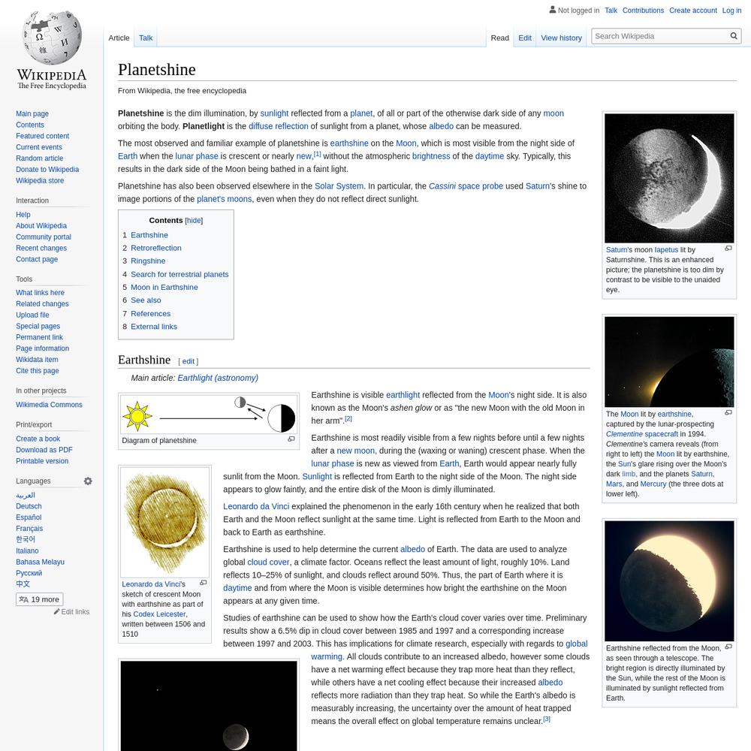Focus the Search Wikipedia field
The image size is (751, 751).
(661, 36)
